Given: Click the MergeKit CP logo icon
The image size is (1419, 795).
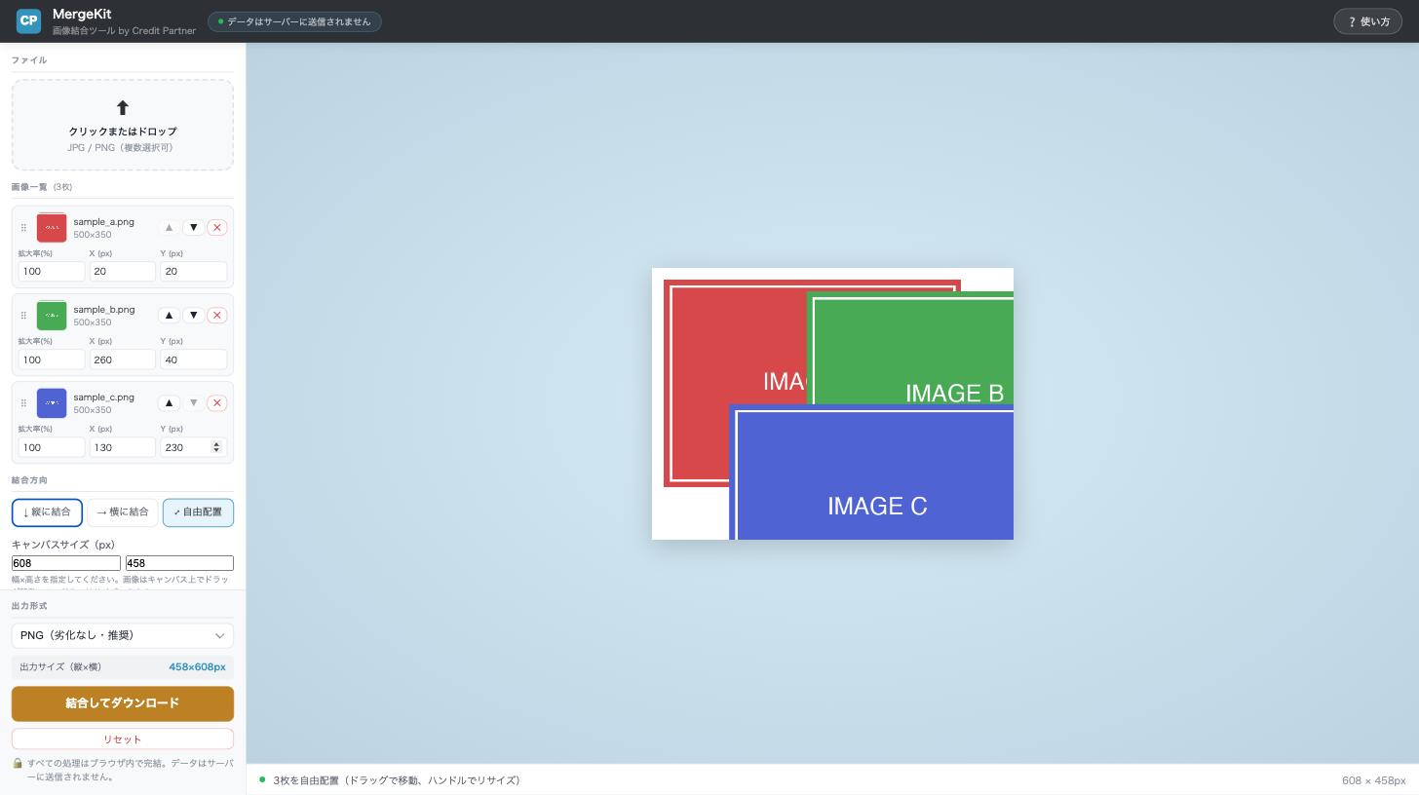Looking at the screenshot, I should pyautogui.click(x=29, y=20).
